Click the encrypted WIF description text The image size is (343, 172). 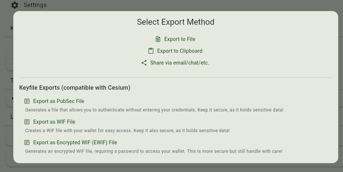tap(154, 151)
